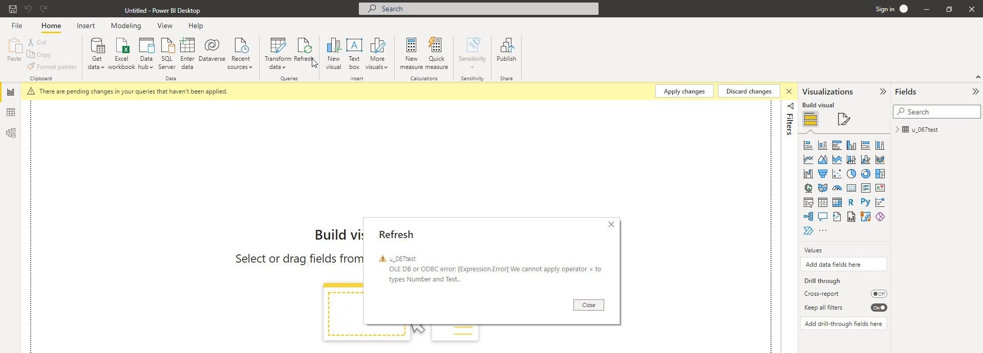Click the Excel workbook icon
Image resolution: width=983 pixels, height=353 pixels.
[x=122, y=46]
